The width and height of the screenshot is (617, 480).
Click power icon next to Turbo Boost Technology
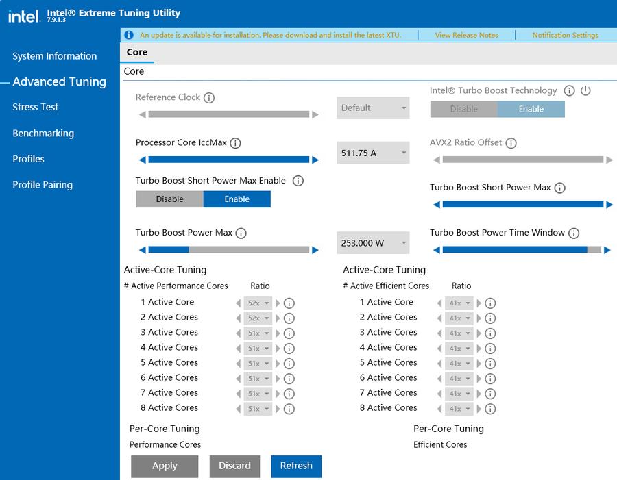[585, 90]
